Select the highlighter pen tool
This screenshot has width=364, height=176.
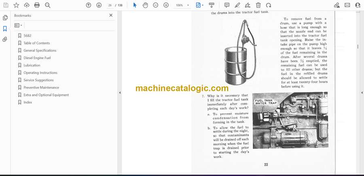(237, 5)
